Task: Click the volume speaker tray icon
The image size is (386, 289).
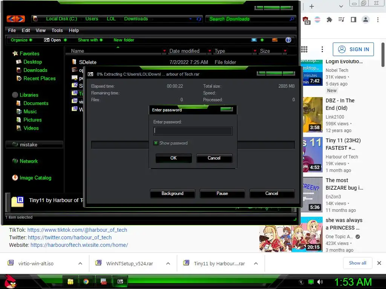Action: (320, 282)
